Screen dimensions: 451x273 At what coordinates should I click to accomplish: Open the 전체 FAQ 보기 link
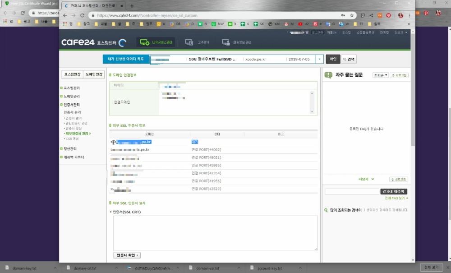[x=396, y=198]
